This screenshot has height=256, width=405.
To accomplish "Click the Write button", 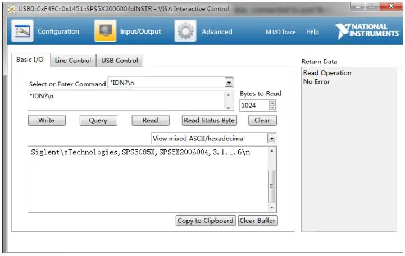I will coord(47,120).
